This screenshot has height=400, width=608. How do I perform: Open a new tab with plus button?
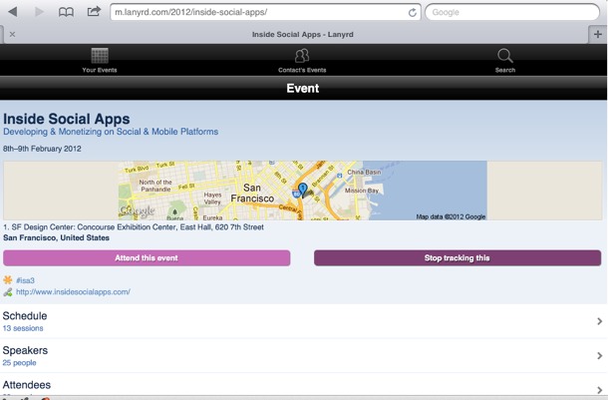[597, 35]
